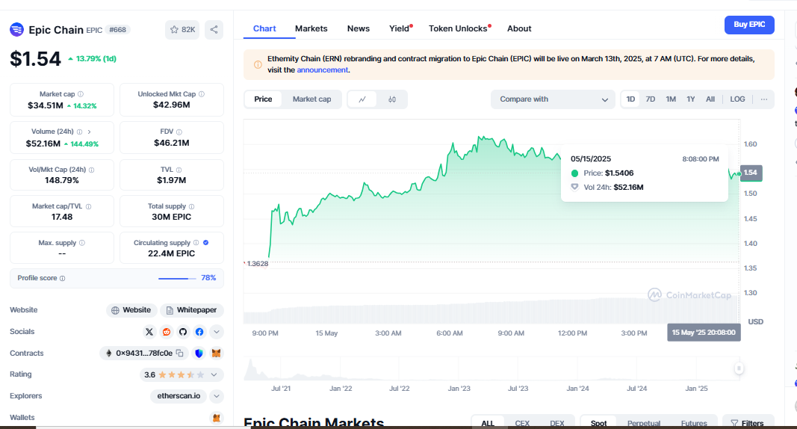Open the Token Unlocks tab

pos(459,28)
